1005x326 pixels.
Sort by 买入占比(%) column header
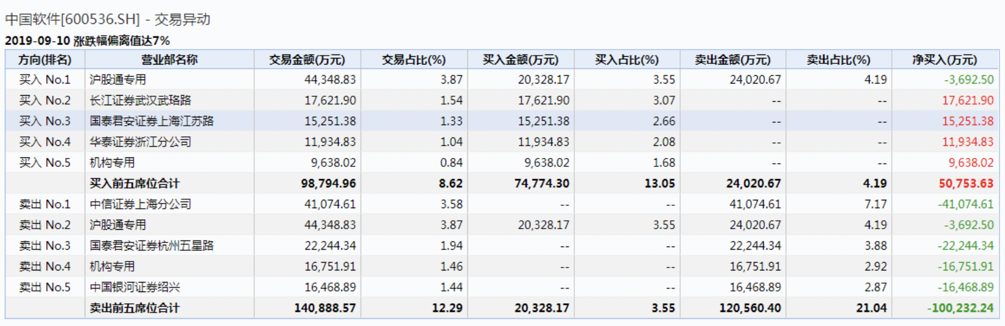click(627, 60)
